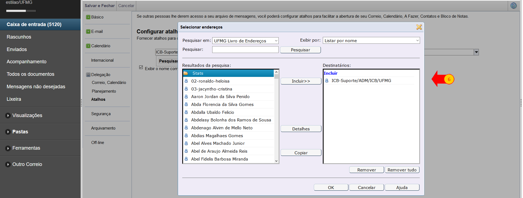The width and height of the screenshot is (523, 198).
Task: Click the Pesquisar text input field
Action: tap(245, 49)
